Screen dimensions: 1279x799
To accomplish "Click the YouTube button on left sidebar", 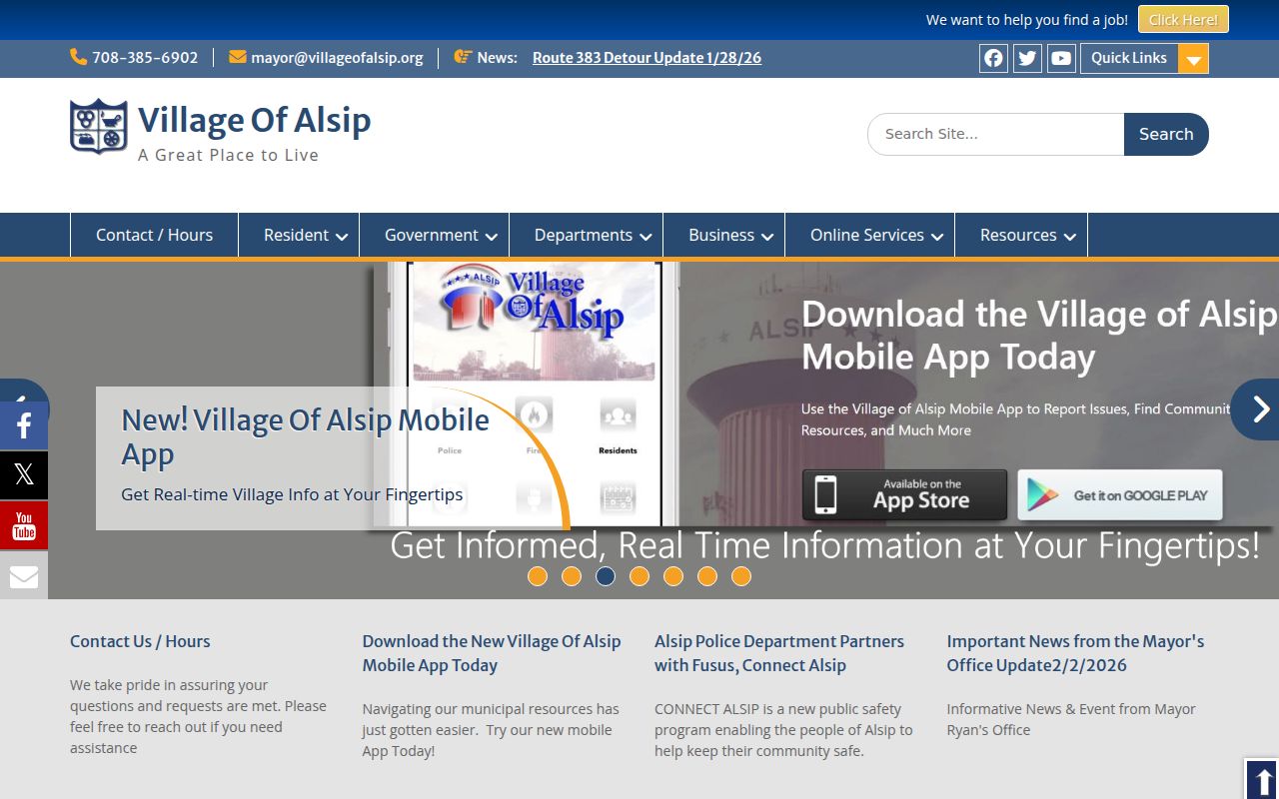I will (x=24, y=525).
